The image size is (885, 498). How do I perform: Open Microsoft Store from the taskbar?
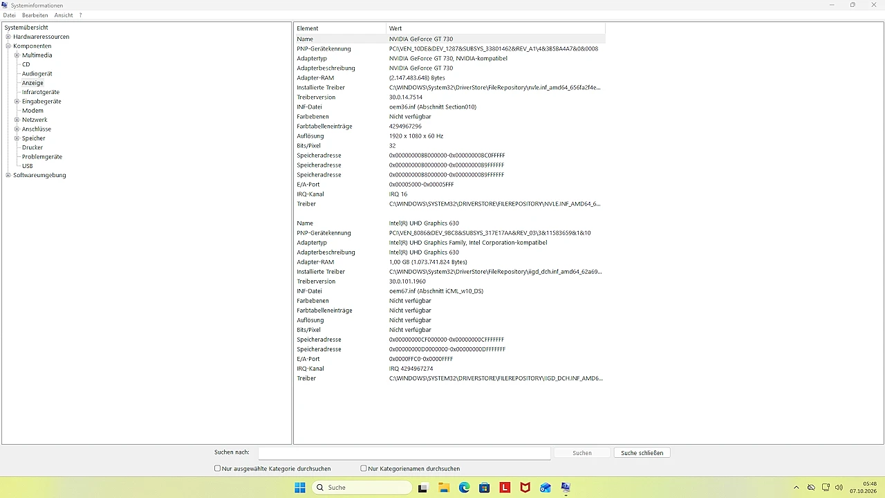[485, 488]
